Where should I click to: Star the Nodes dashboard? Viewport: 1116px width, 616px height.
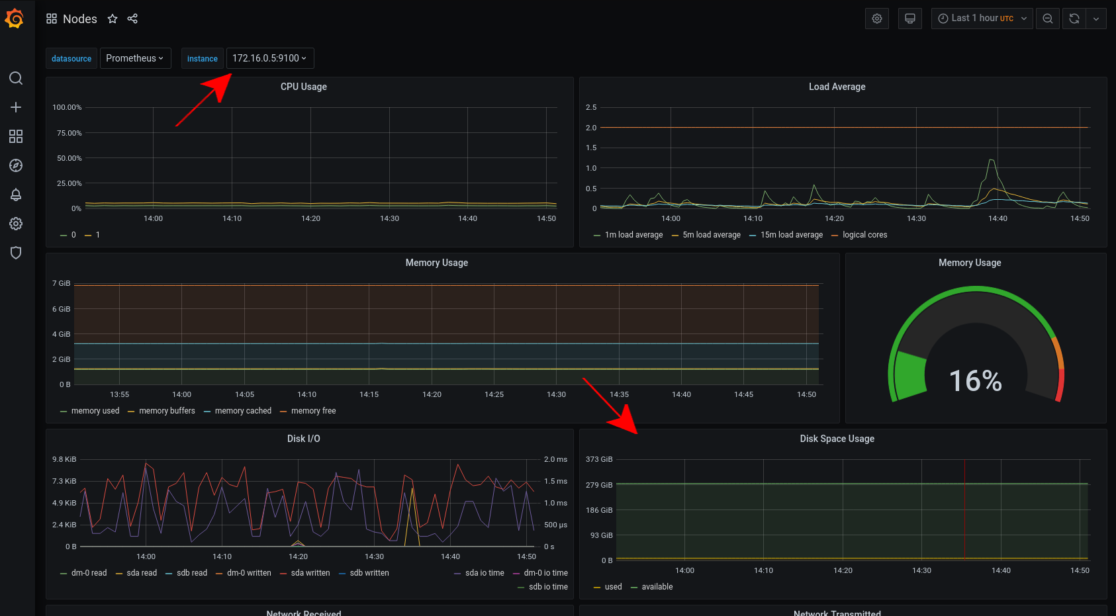click(113, 19)
